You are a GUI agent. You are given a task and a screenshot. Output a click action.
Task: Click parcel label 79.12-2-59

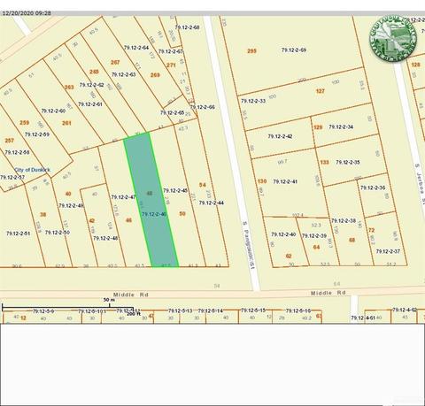point(37,134)
